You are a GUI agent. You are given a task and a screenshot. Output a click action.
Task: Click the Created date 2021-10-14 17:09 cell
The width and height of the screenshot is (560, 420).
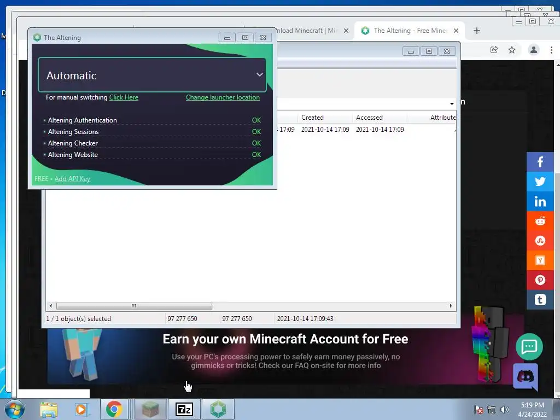coord(325,130)
